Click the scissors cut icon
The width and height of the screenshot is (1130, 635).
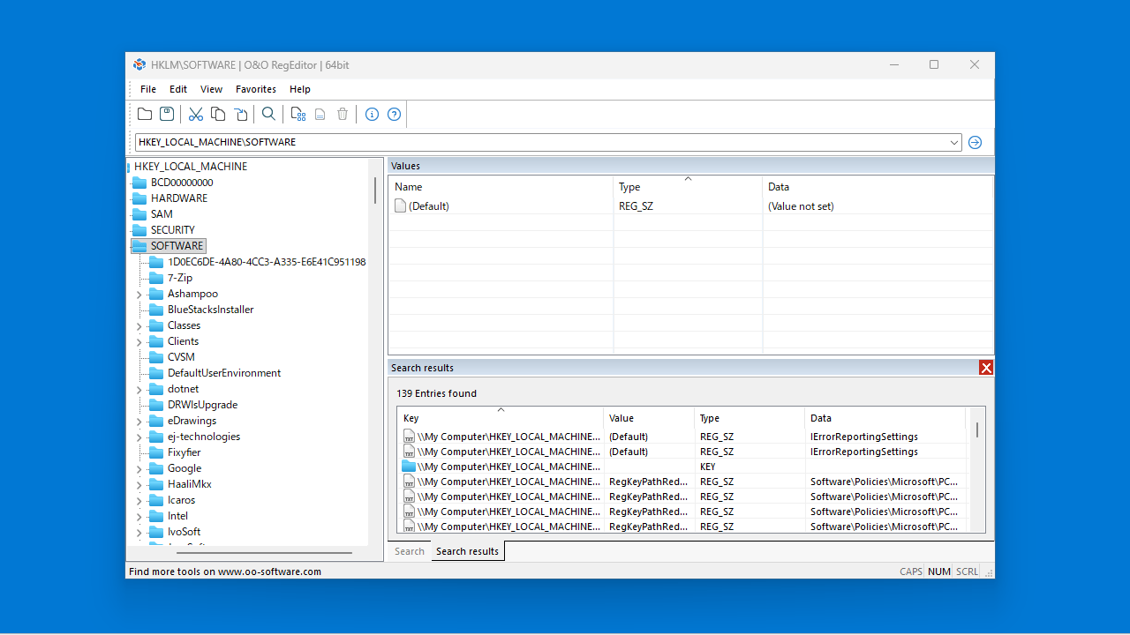(x=196, y=114)
